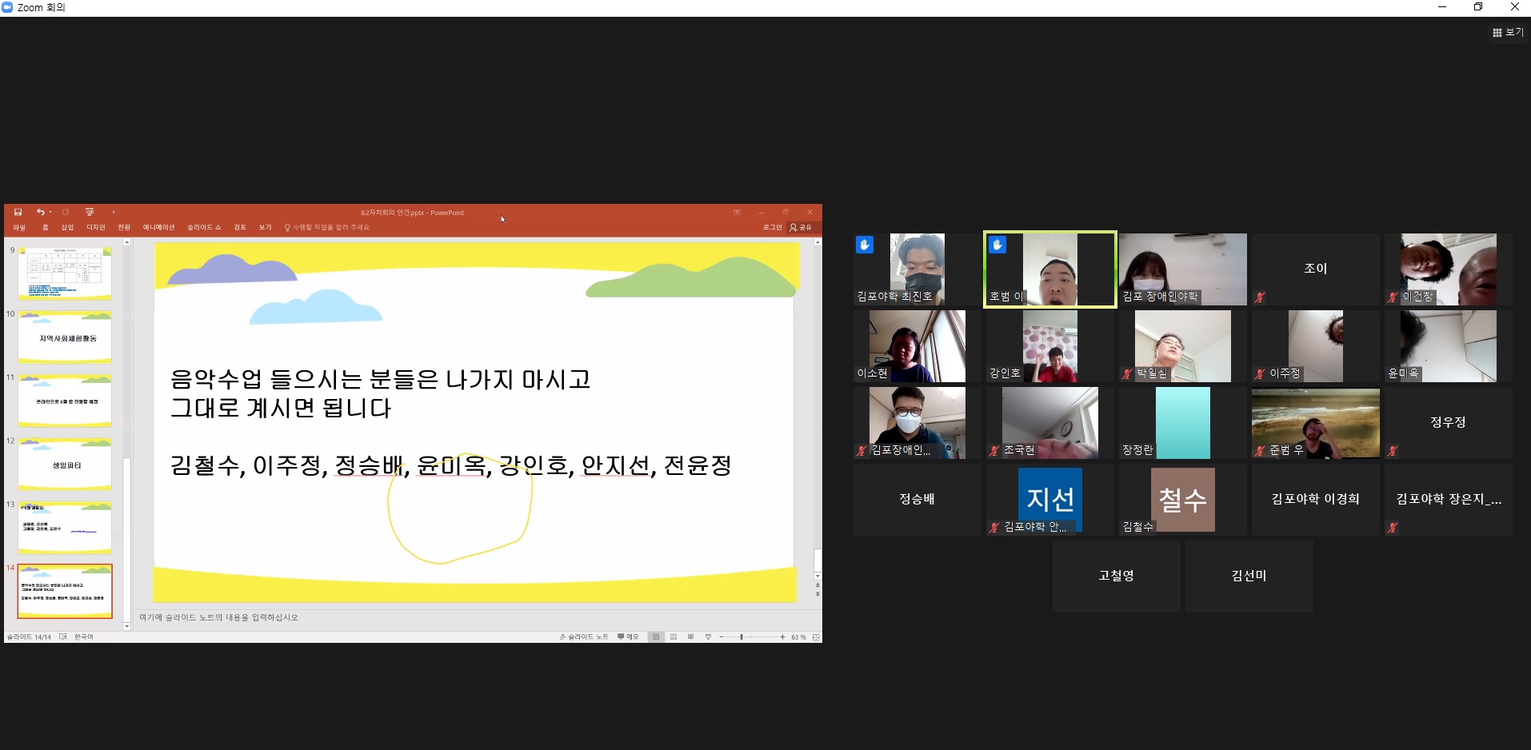This screenshot has width=1531, height=750.
Task: Toggle the 슬라이드 노트 notes pane
Action: (x=584, y=637)
